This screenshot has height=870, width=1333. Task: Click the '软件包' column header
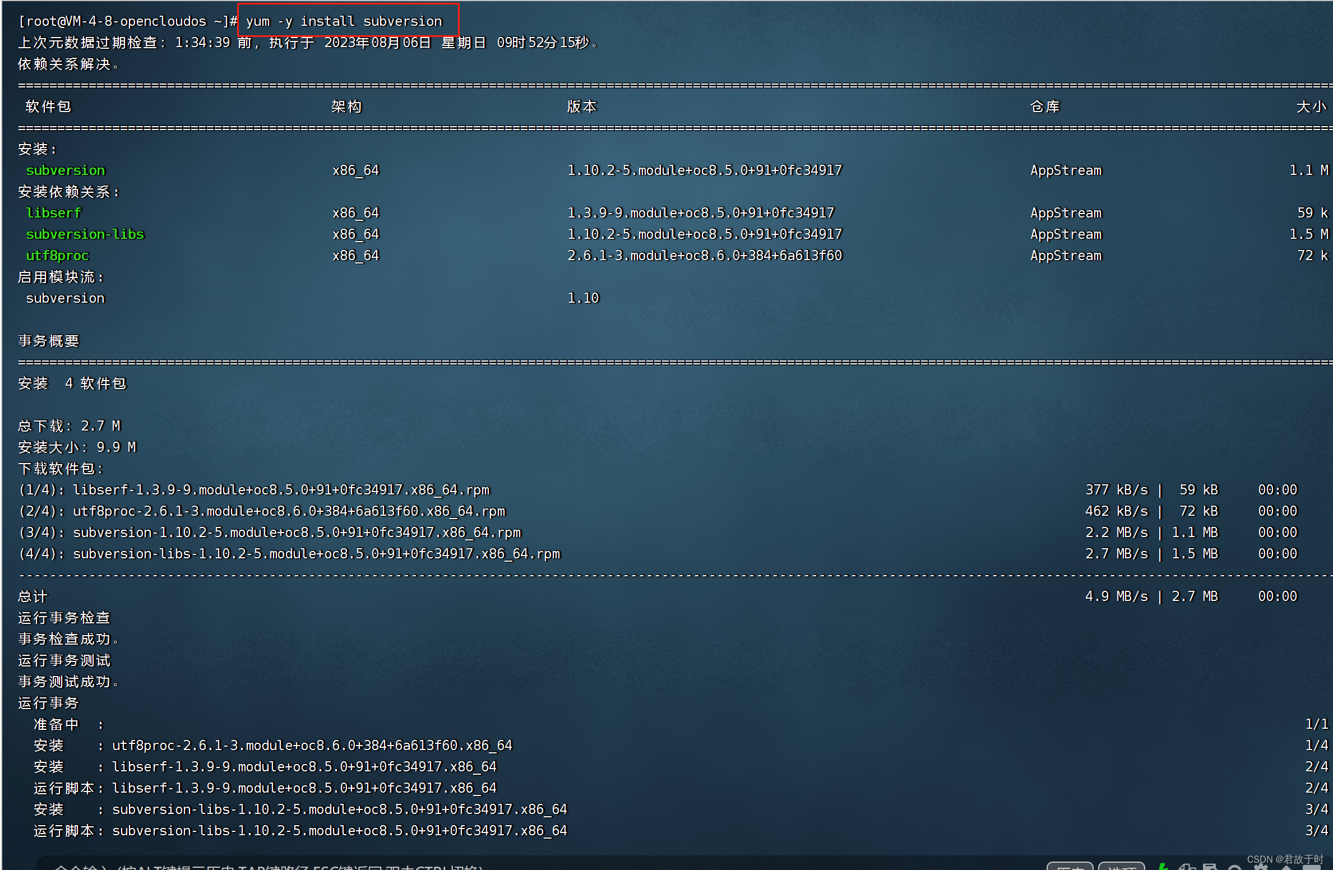[x=49, y=107]
